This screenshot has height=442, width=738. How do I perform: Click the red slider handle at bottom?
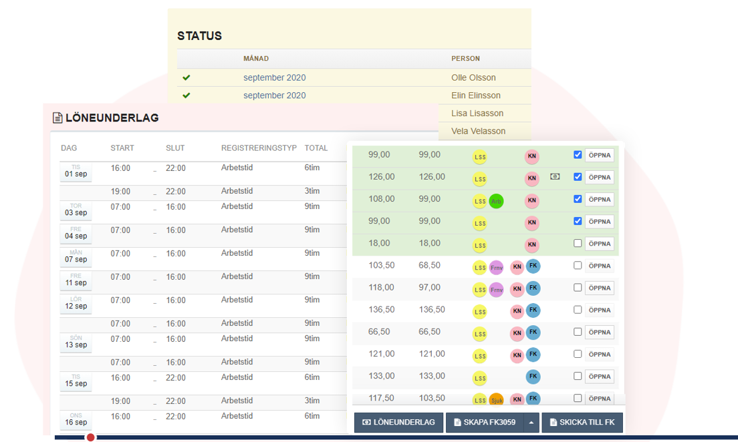tap(91, 437)
